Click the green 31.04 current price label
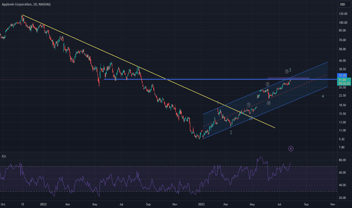This screenshot has height=208, width=352. tap(344, 82)
